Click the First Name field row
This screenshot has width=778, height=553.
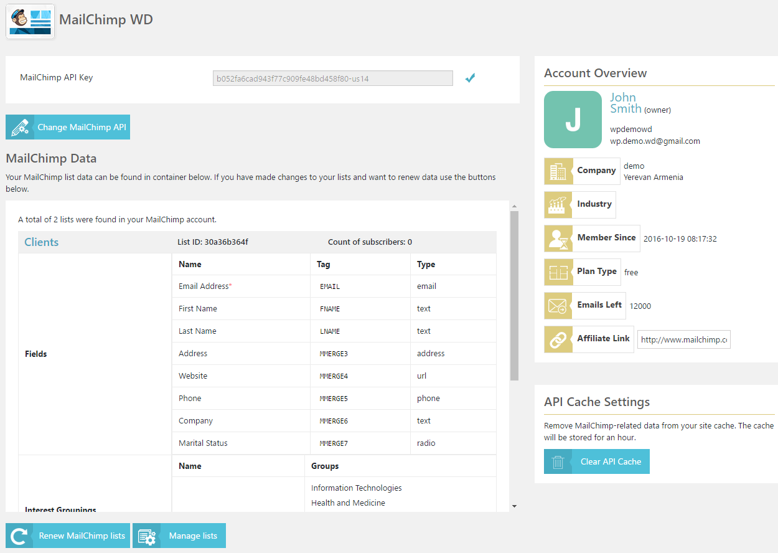[x=334, y=309]
